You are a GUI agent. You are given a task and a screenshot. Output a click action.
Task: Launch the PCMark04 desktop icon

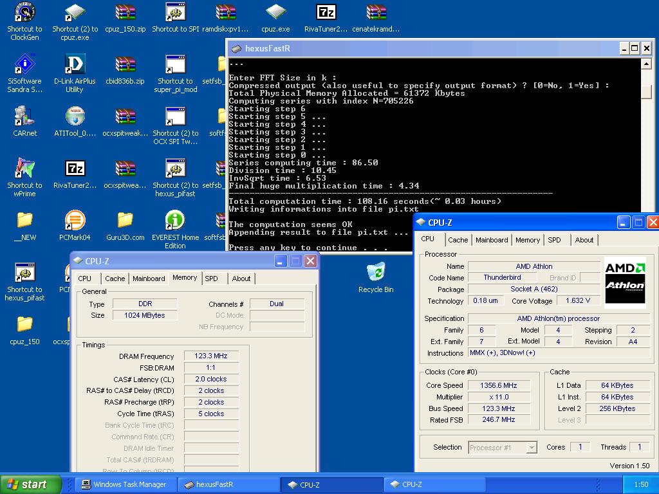tap(75, 220)
